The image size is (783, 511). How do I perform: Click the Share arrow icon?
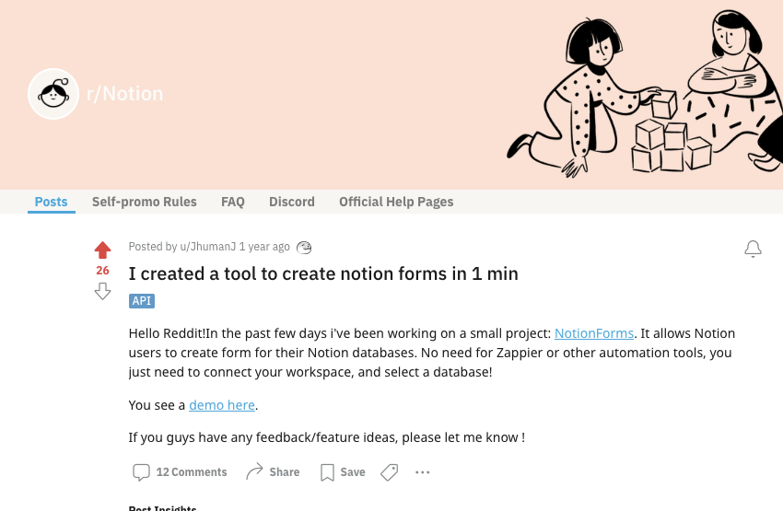254,471
